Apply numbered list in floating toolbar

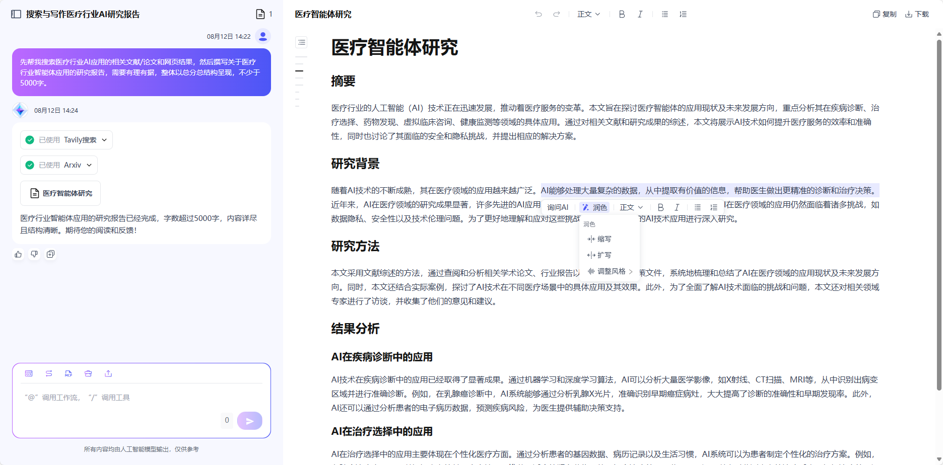point(714,207)
